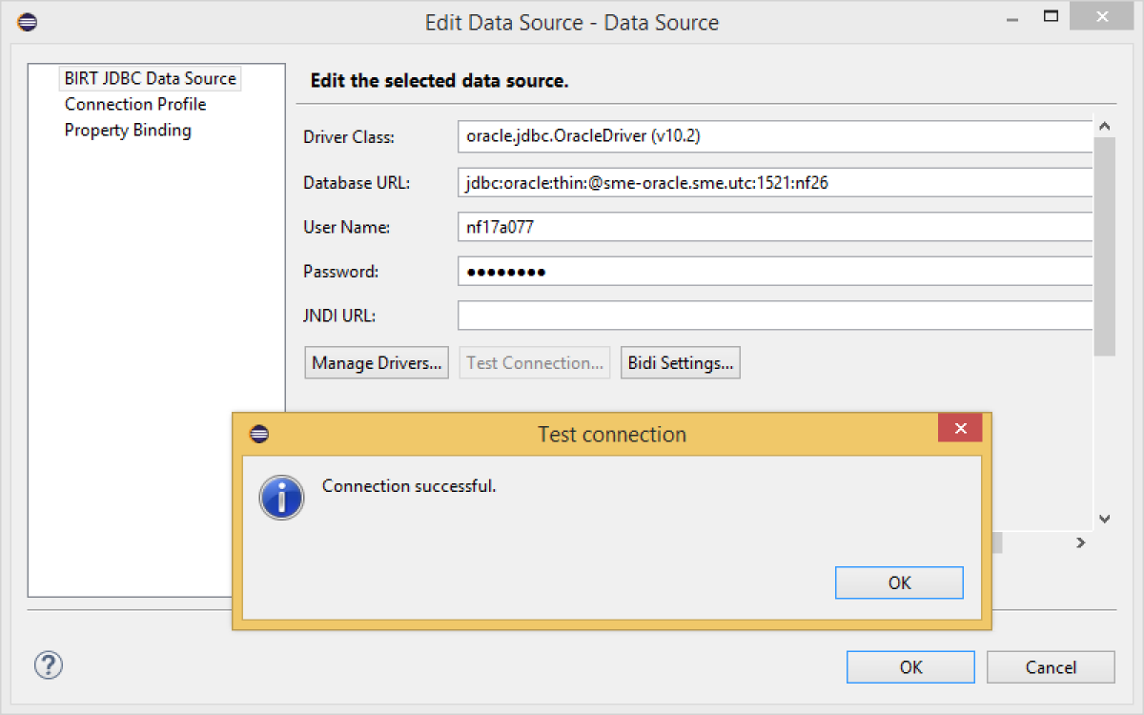Click the 'User Name:' label

346,227
